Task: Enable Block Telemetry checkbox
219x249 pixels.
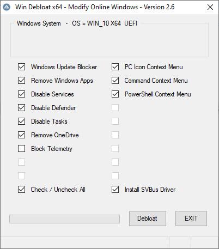Action: pyautogui.click(x=22, y=149)
